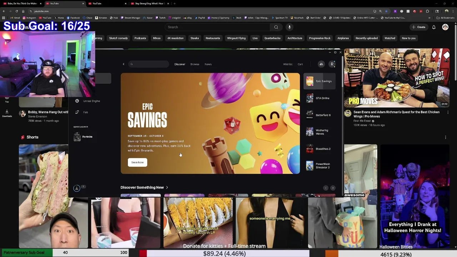Image resolution: width=457 pixels, height=257 pixels.
Task: Open Facebook bookmark
Action: pos(73,18)
